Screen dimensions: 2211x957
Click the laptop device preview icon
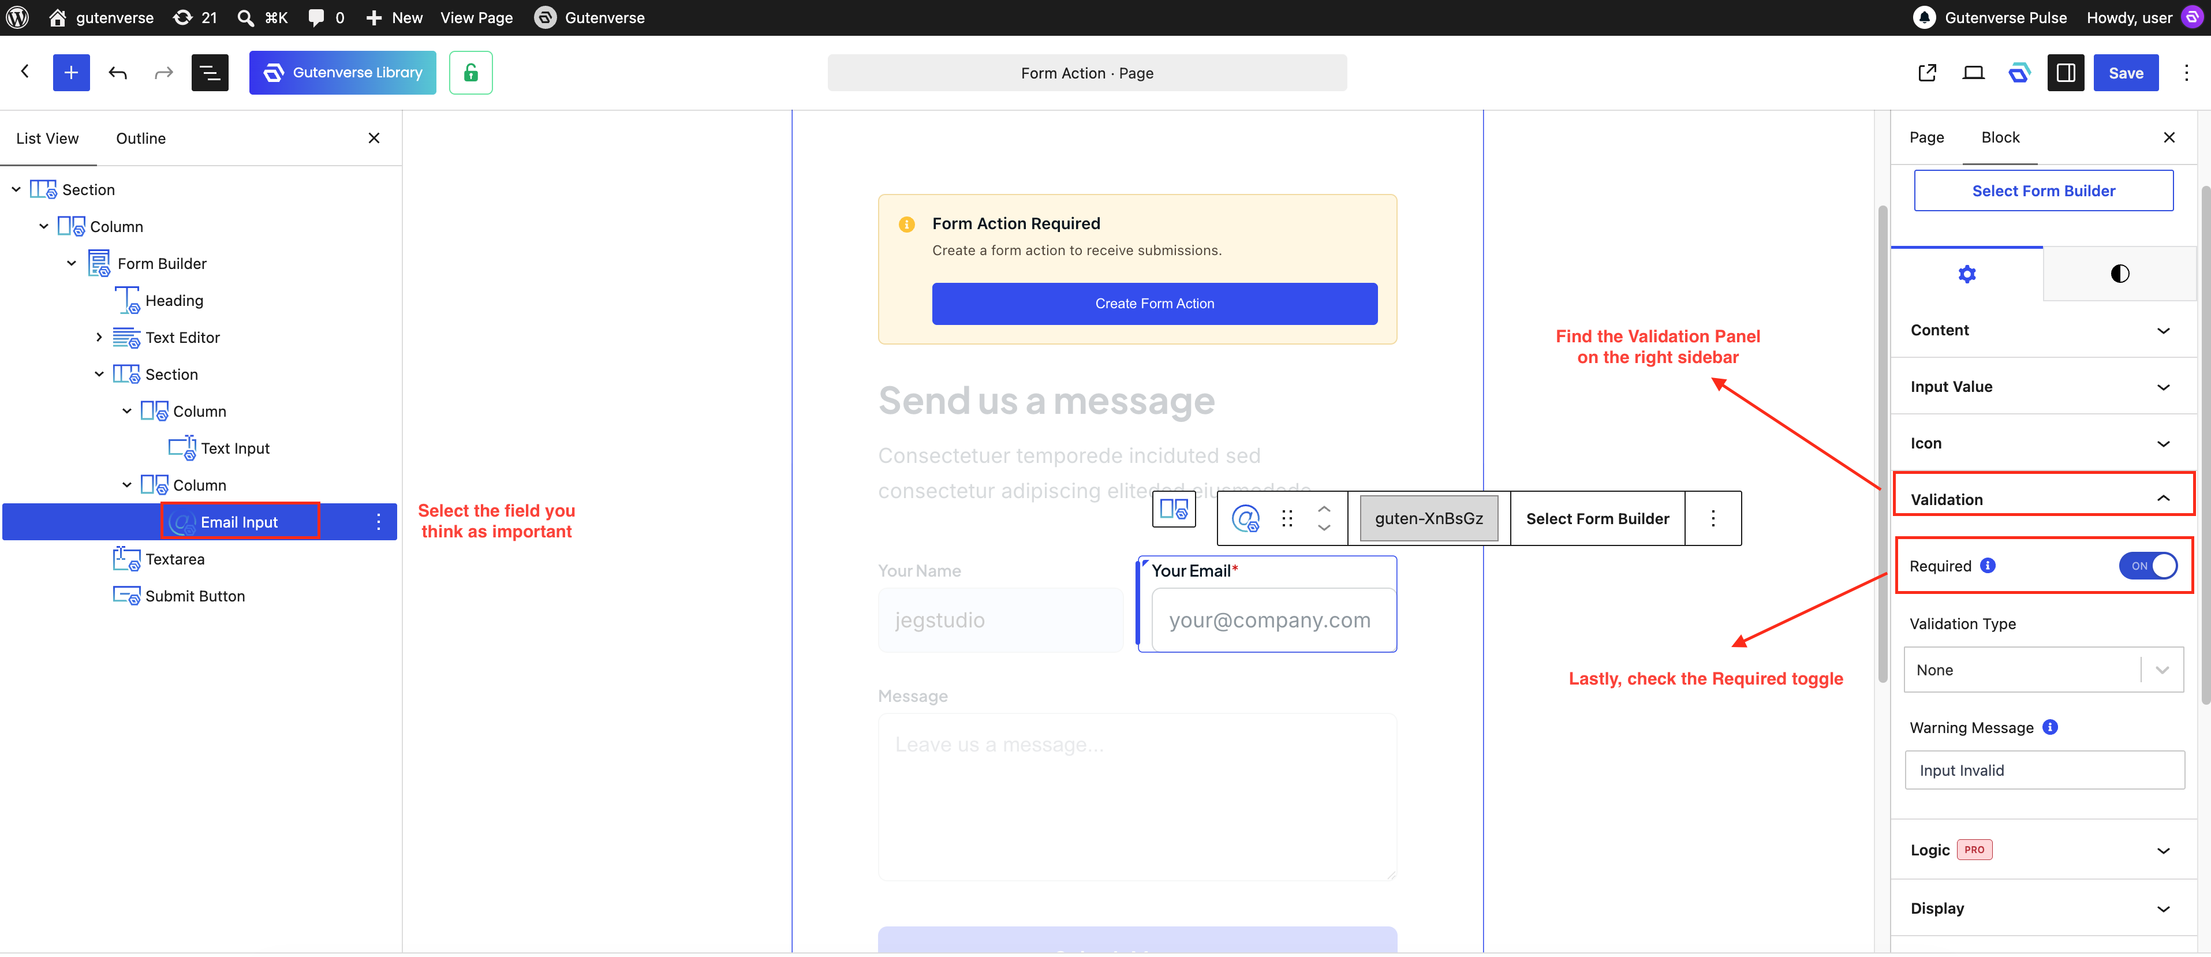pos(1973,73)
